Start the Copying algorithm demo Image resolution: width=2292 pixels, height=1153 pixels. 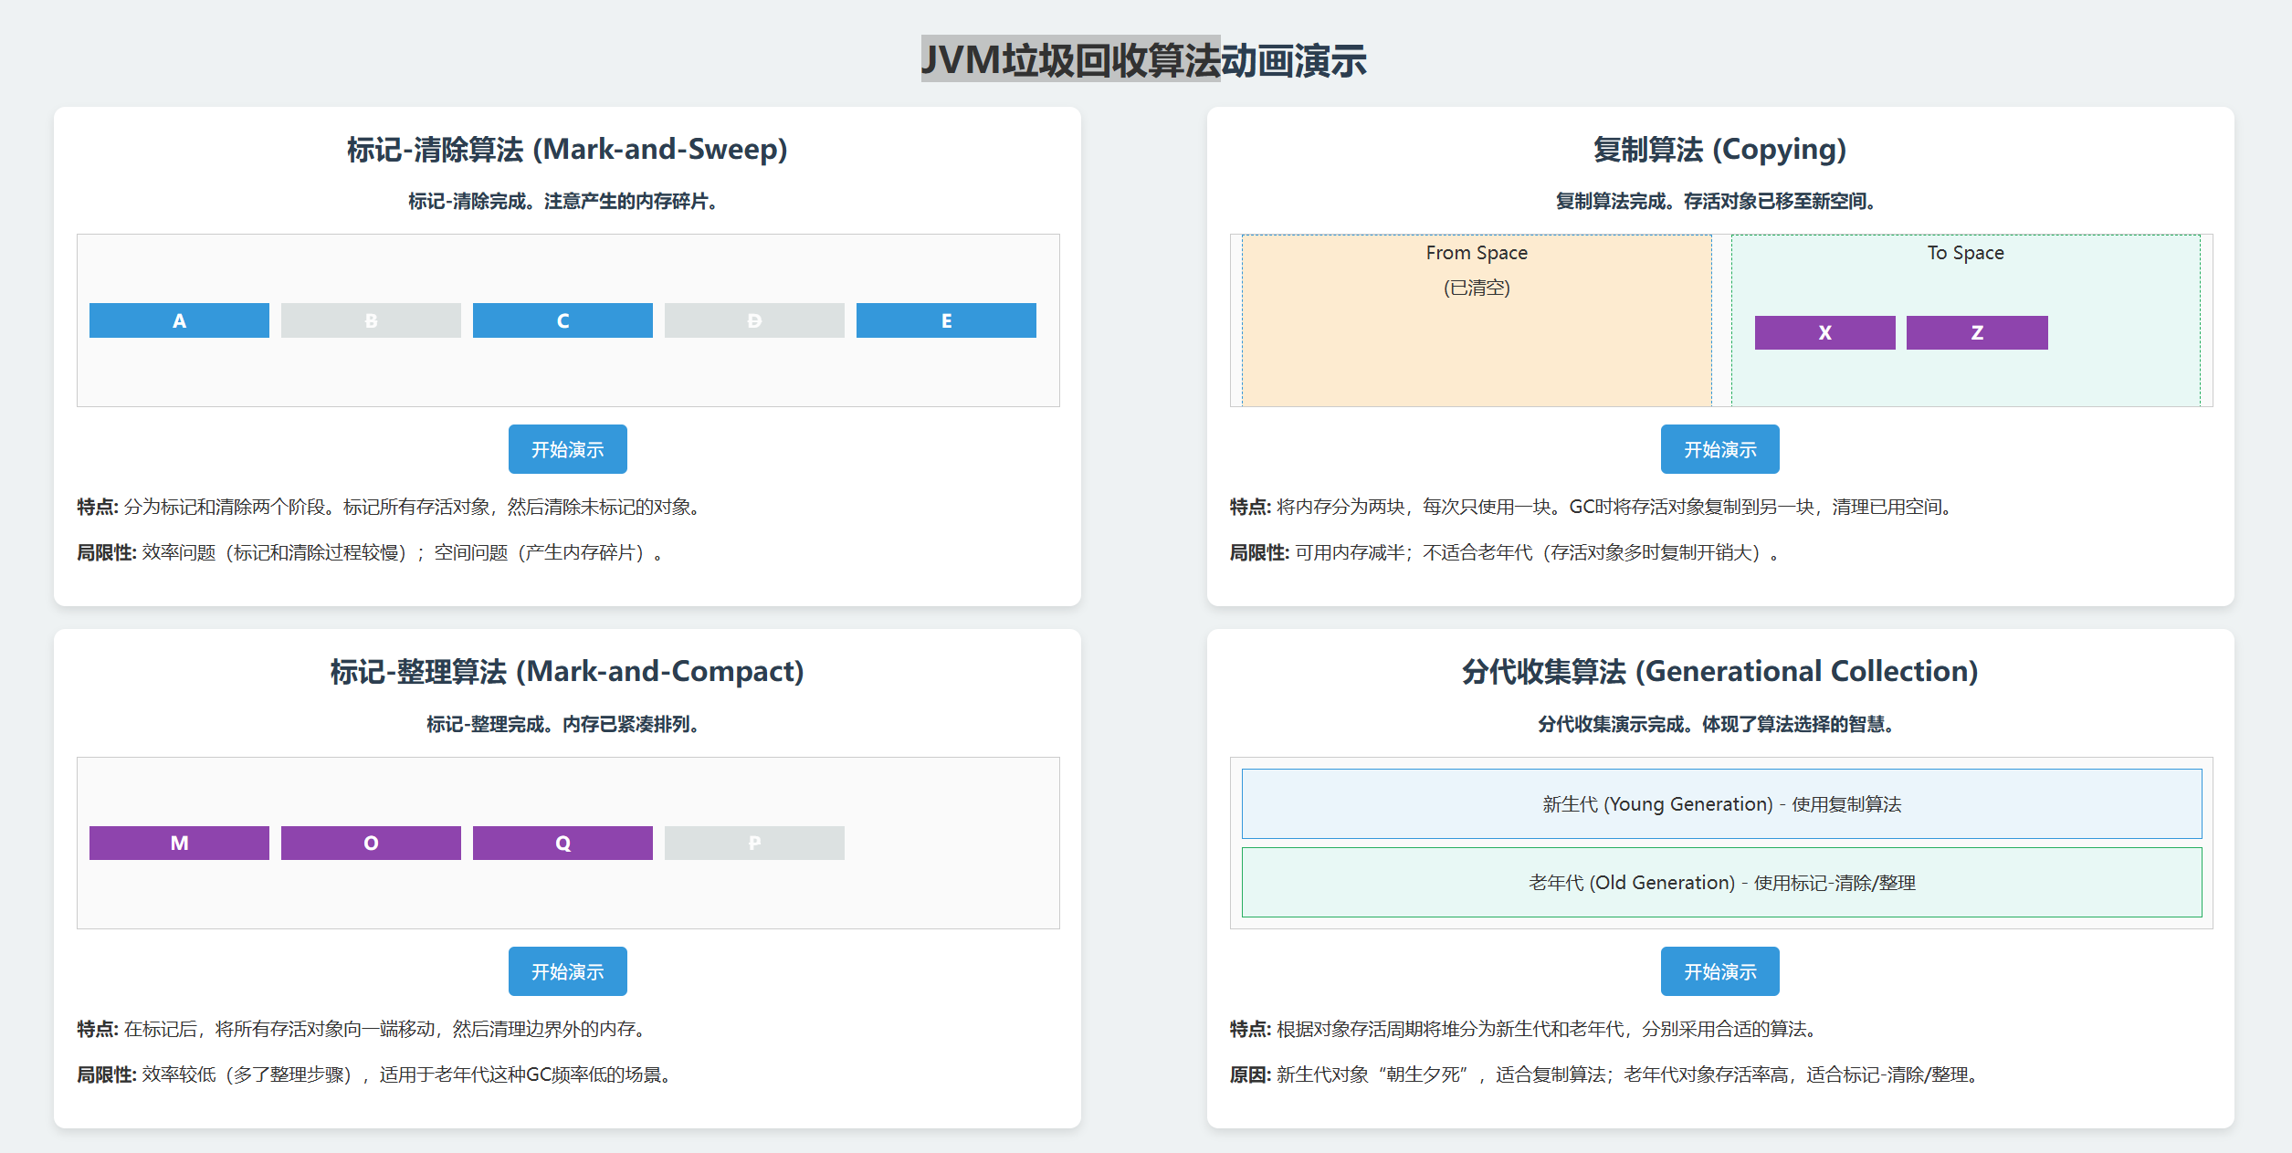pyautogui.click(x=1719, y=449)
